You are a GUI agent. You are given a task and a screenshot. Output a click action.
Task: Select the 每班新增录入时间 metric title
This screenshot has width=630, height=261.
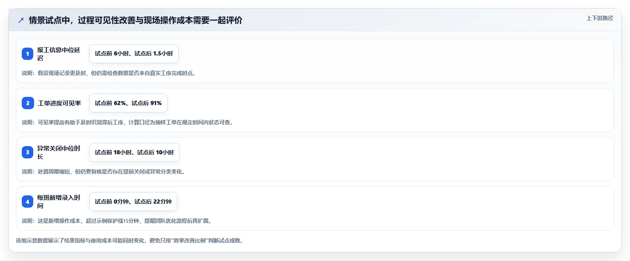[59, 201]
